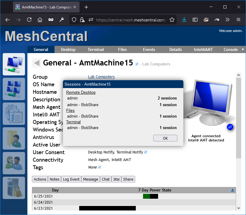Open the My Devices sidebar icon

pos(14,64)
